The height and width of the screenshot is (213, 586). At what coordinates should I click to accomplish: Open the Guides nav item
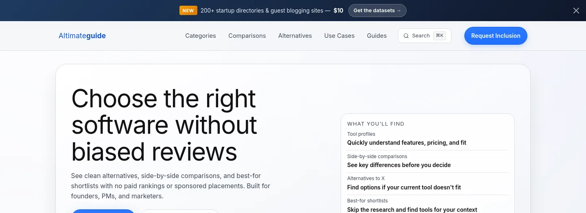click(x=377, y=36)
